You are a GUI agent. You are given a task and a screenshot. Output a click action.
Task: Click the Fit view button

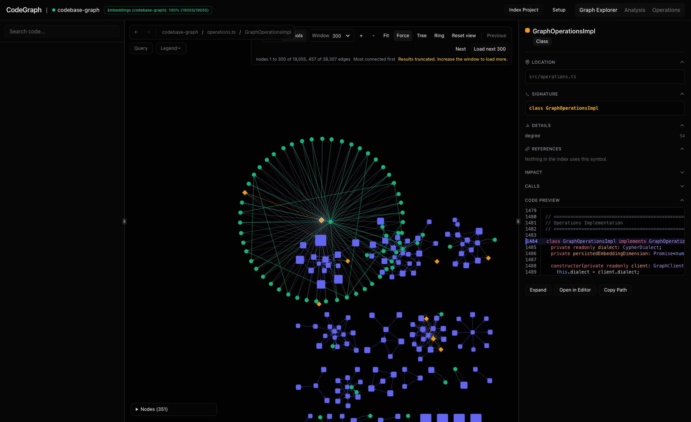pos(386,36)
